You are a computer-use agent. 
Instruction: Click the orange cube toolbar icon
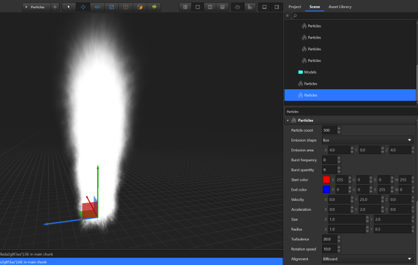coord(140,7)
